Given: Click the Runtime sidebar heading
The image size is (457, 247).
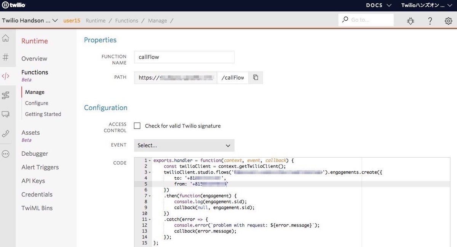Looking at the screenshot, I should pyautogui.click(x=35, y=41).
